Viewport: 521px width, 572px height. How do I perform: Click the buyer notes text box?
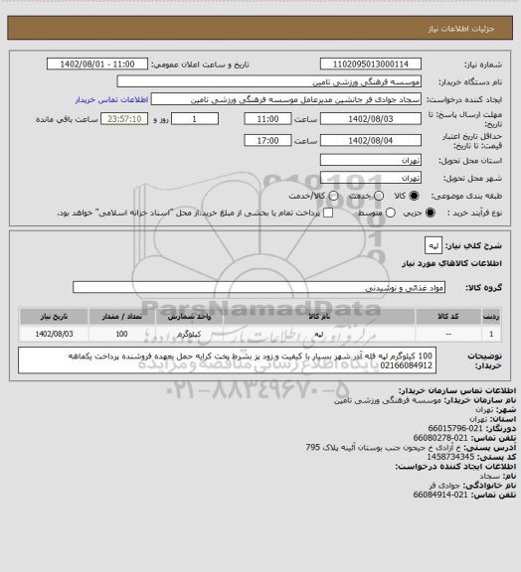pyautogui.click(x=227, y=360)
